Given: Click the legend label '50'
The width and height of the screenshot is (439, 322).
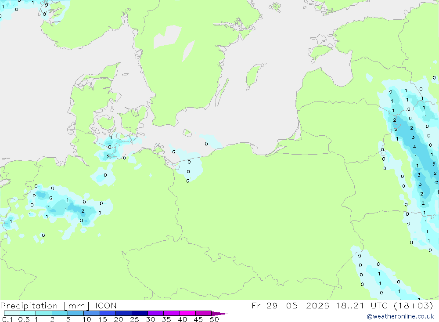Looking at the screenshot, I should tap(214, 319).
